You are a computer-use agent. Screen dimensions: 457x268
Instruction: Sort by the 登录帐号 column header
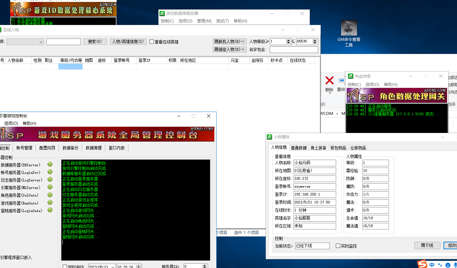tap(124, 61)
